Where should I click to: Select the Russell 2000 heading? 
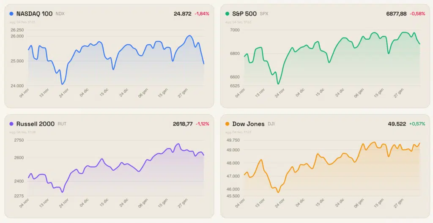click(36, 124)
